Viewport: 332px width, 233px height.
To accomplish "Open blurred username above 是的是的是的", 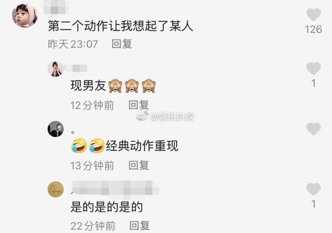I will 115,188.
